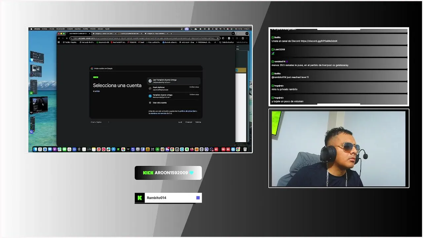
Task: Open the green Kick app in Dock
Action: (x=118, y=149)
